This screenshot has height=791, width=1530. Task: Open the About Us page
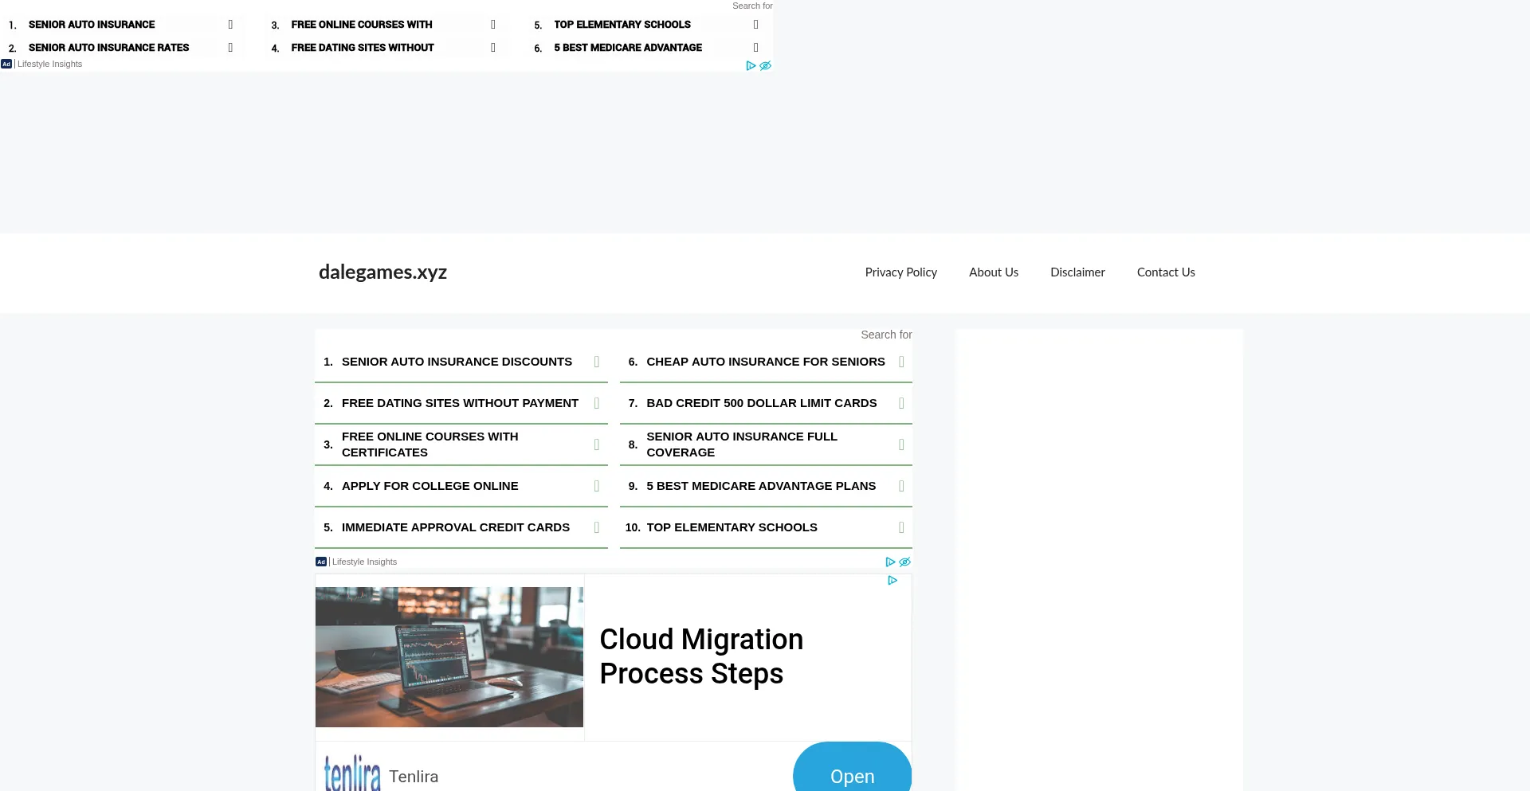coord(994,272)
